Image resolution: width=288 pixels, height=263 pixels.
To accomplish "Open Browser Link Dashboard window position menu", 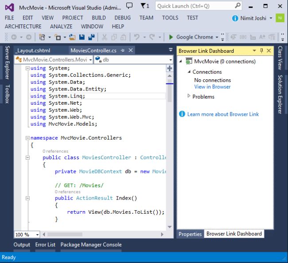I will (254, 51).
